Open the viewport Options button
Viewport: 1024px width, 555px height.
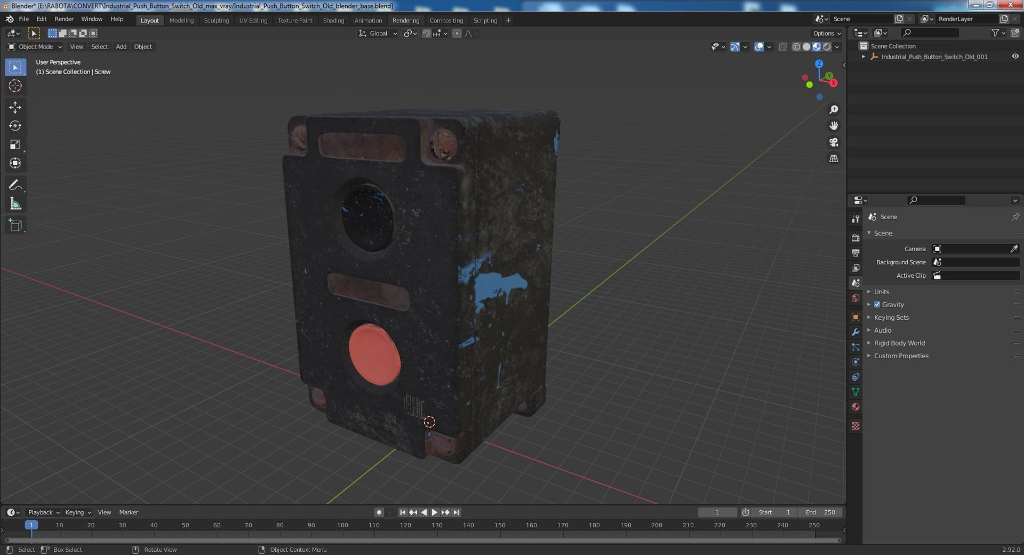[x=826, y=33]
